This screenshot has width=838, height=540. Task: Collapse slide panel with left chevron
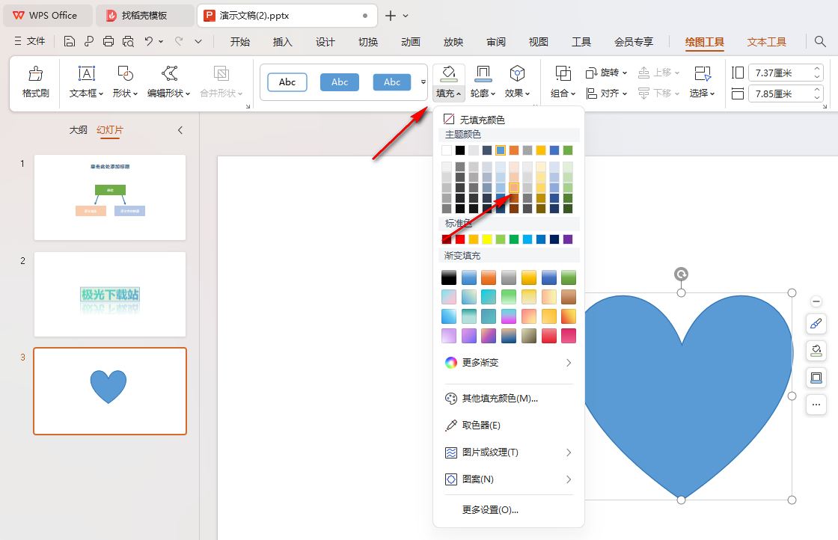point(180,130)
